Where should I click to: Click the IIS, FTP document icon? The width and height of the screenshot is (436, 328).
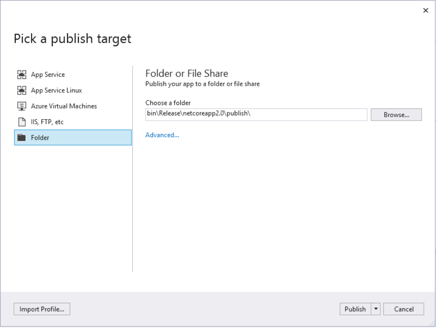pos(22,122)
